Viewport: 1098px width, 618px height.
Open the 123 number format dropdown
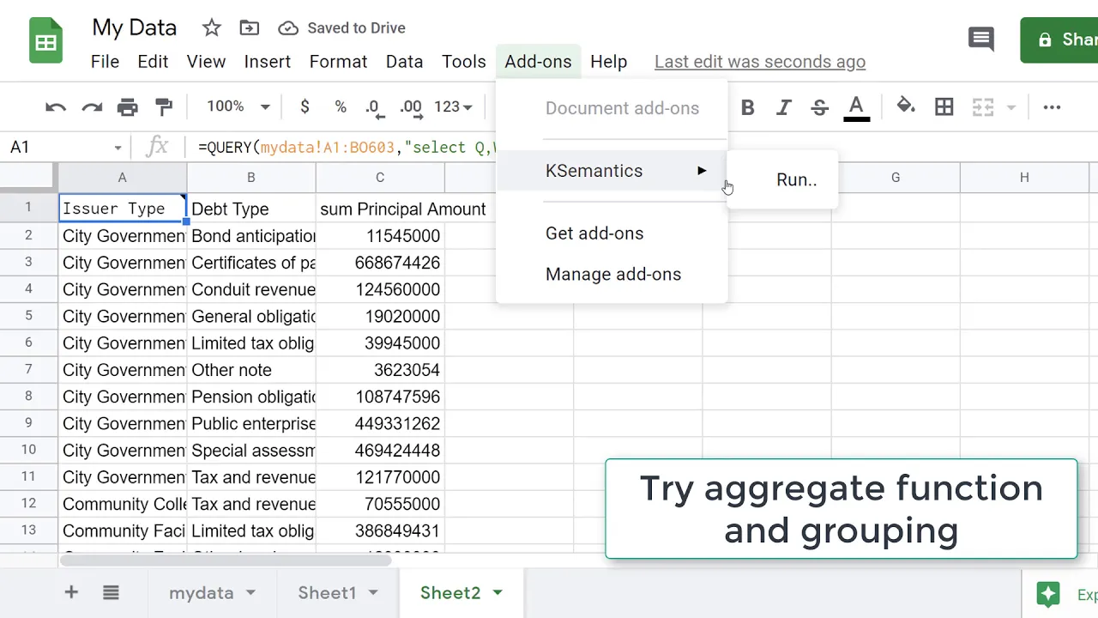(454, 107)
